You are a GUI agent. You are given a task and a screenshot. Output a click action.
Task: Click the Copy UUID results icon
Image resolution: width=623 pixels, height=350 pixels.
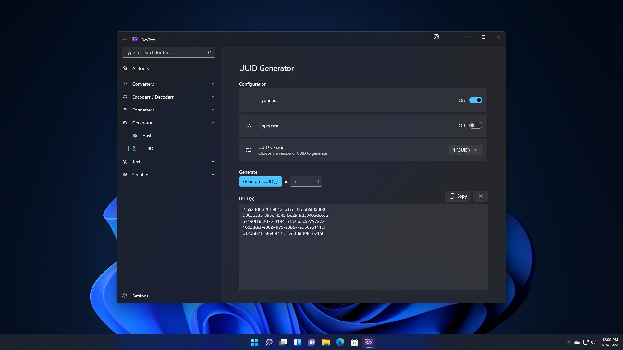458,196
